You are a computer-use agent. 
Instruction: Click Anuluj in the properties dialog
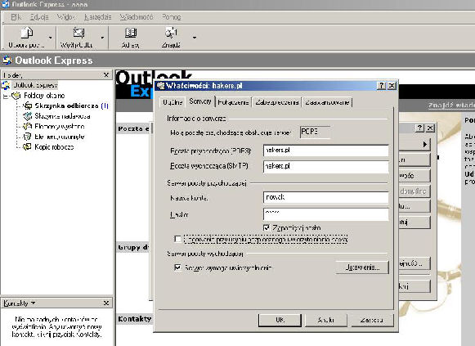[326, 320]
